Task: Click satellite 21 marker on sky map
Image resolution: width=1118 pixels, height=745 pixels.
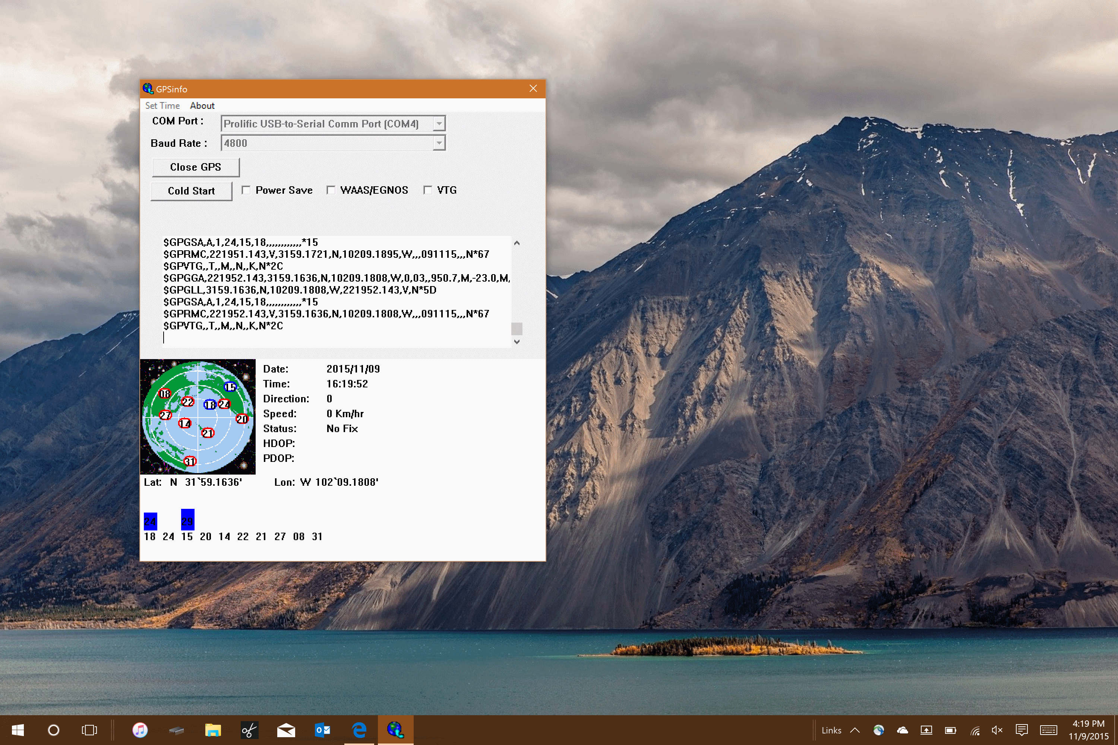Action: click(x=208, y=432)
